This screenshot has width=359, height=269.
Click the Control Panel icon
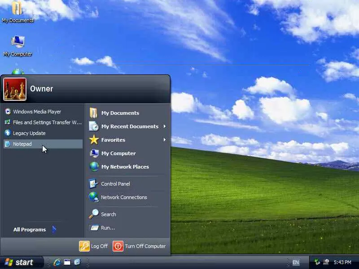[x=94, y=184]
